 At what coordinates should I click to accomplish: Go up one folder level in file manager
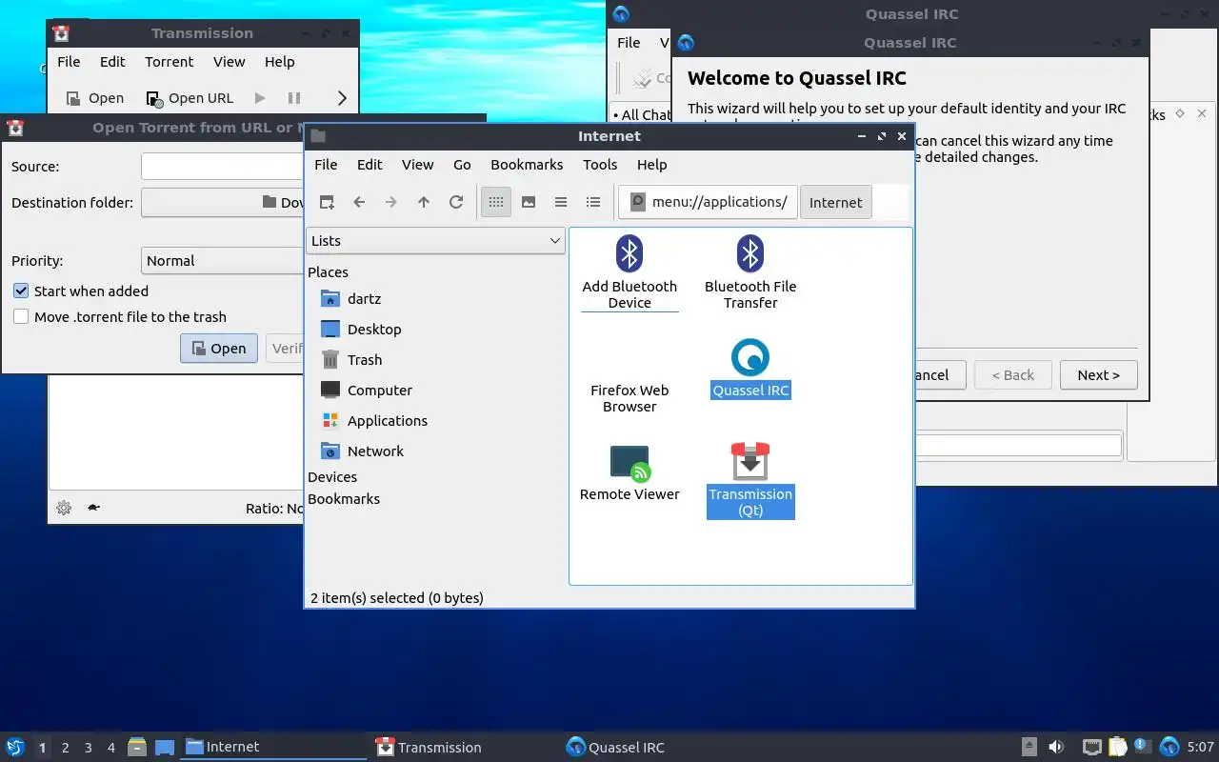pyautogui.click(x=424, y=202)
